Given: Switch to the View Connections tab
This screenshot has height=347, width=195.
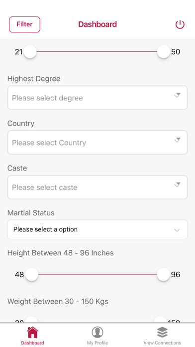Looking at the screenshot, I should (162, 336).
